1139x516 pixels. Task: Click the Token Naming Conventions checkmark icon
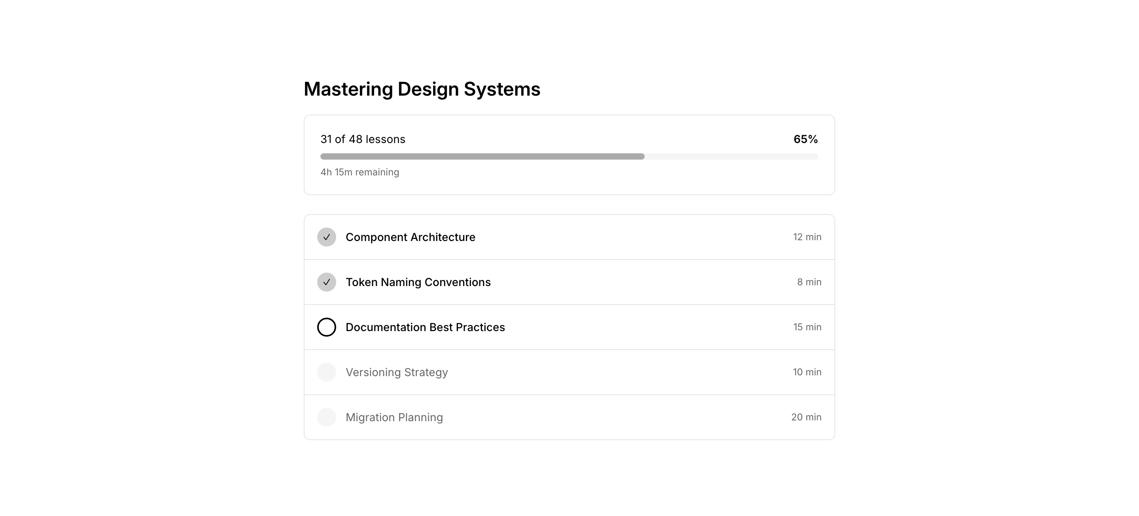click(x=326, y=282)
